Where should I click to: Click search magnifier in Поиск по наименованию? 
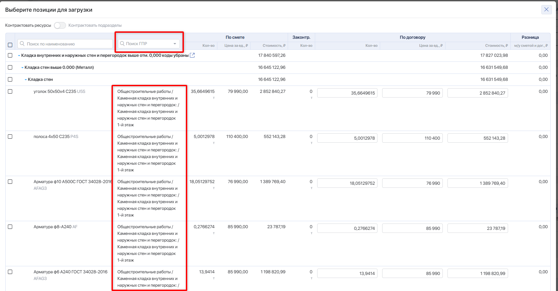[22, 44]
